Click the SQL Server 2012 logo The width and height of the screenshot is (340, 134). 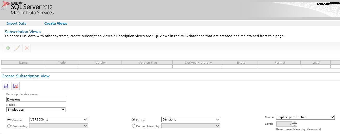click(27, 9)
